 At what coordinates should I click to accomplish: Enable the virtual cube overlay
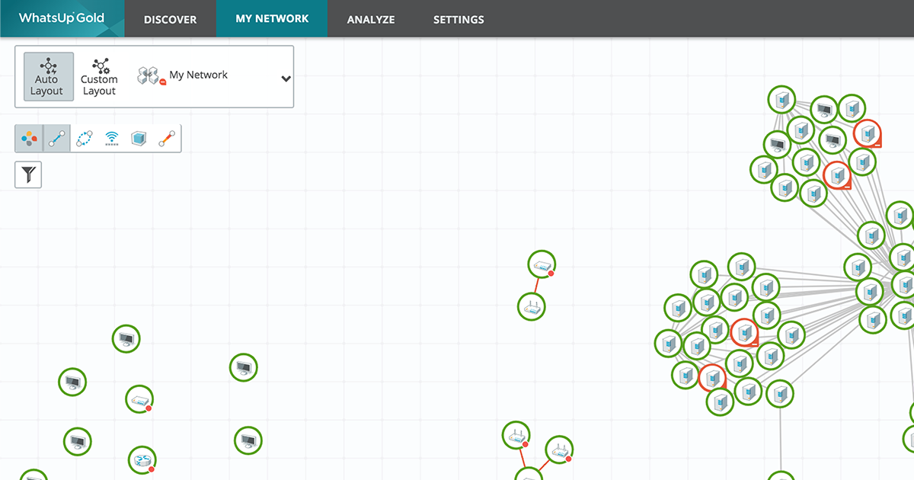coord(139,139)
